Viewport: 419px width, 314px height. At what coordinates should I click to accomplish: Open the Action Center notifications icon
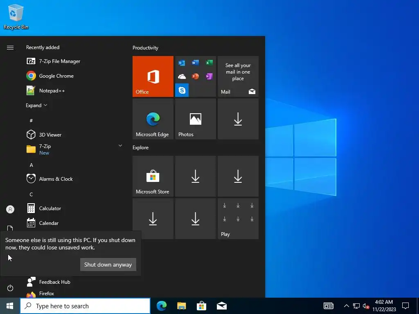point(405,306)
